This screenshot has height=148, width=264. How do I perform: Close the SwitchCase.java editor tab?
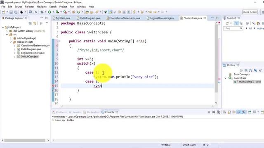coord(205,18)
